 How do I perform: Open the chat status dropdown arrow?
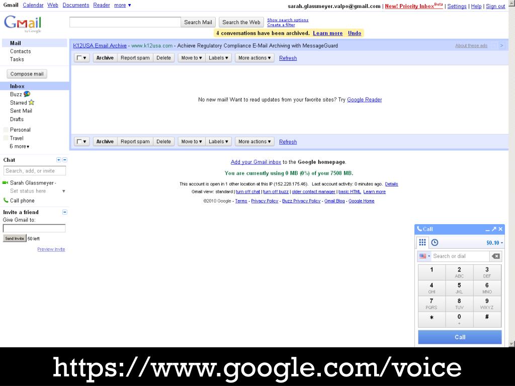64,191
